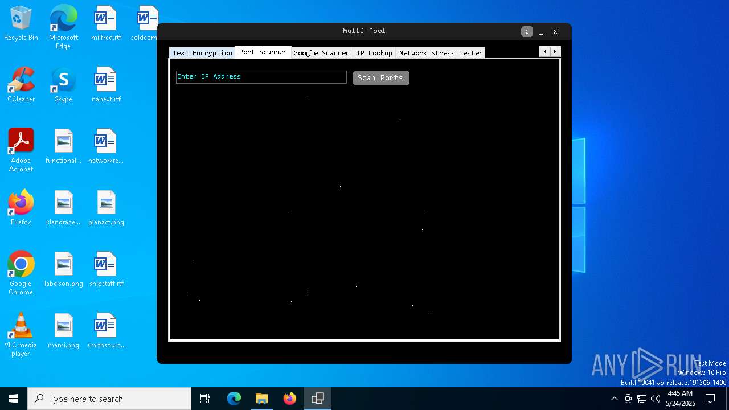Viewport: 729px width, 410px height.
Task: Select the labelson.png file icon
Action: 63,270
